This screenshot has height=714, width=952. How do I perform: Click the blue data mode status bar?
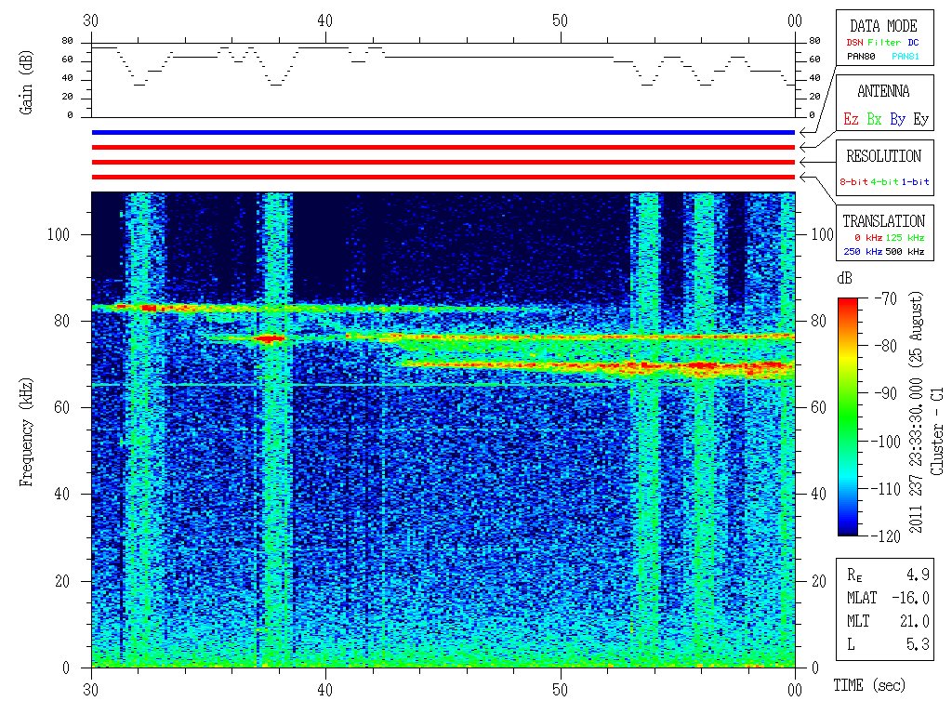tap(443, 133)
